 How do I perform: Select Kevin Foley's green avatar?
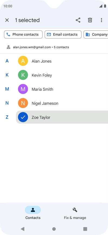tap(23, 75)
